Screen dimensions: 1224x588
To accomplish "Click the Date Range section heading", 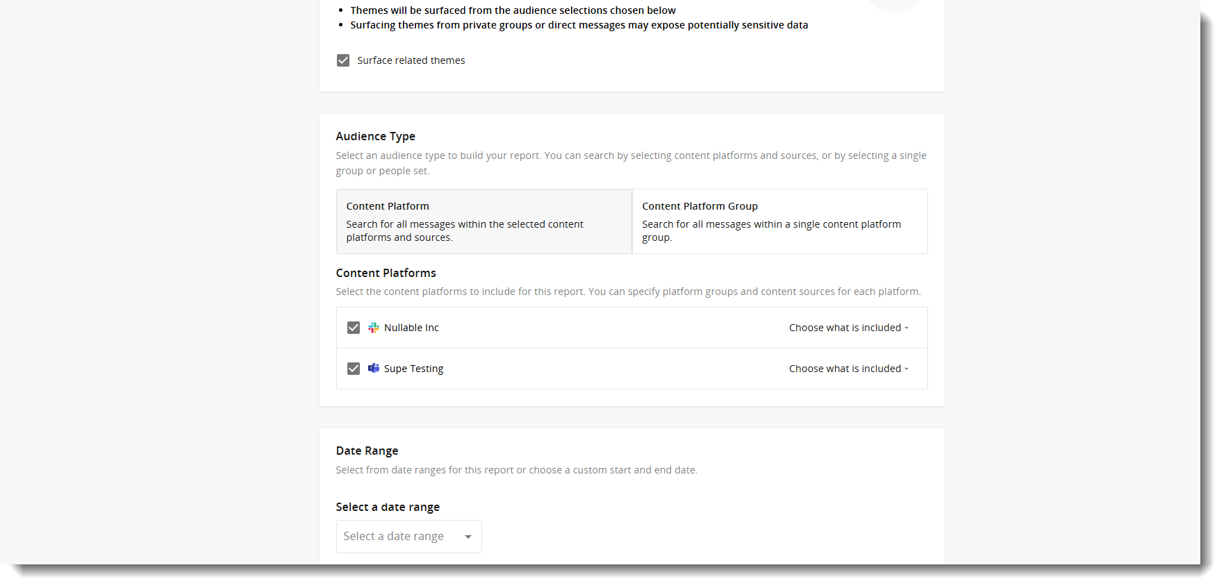I will (x=367, y=451).
